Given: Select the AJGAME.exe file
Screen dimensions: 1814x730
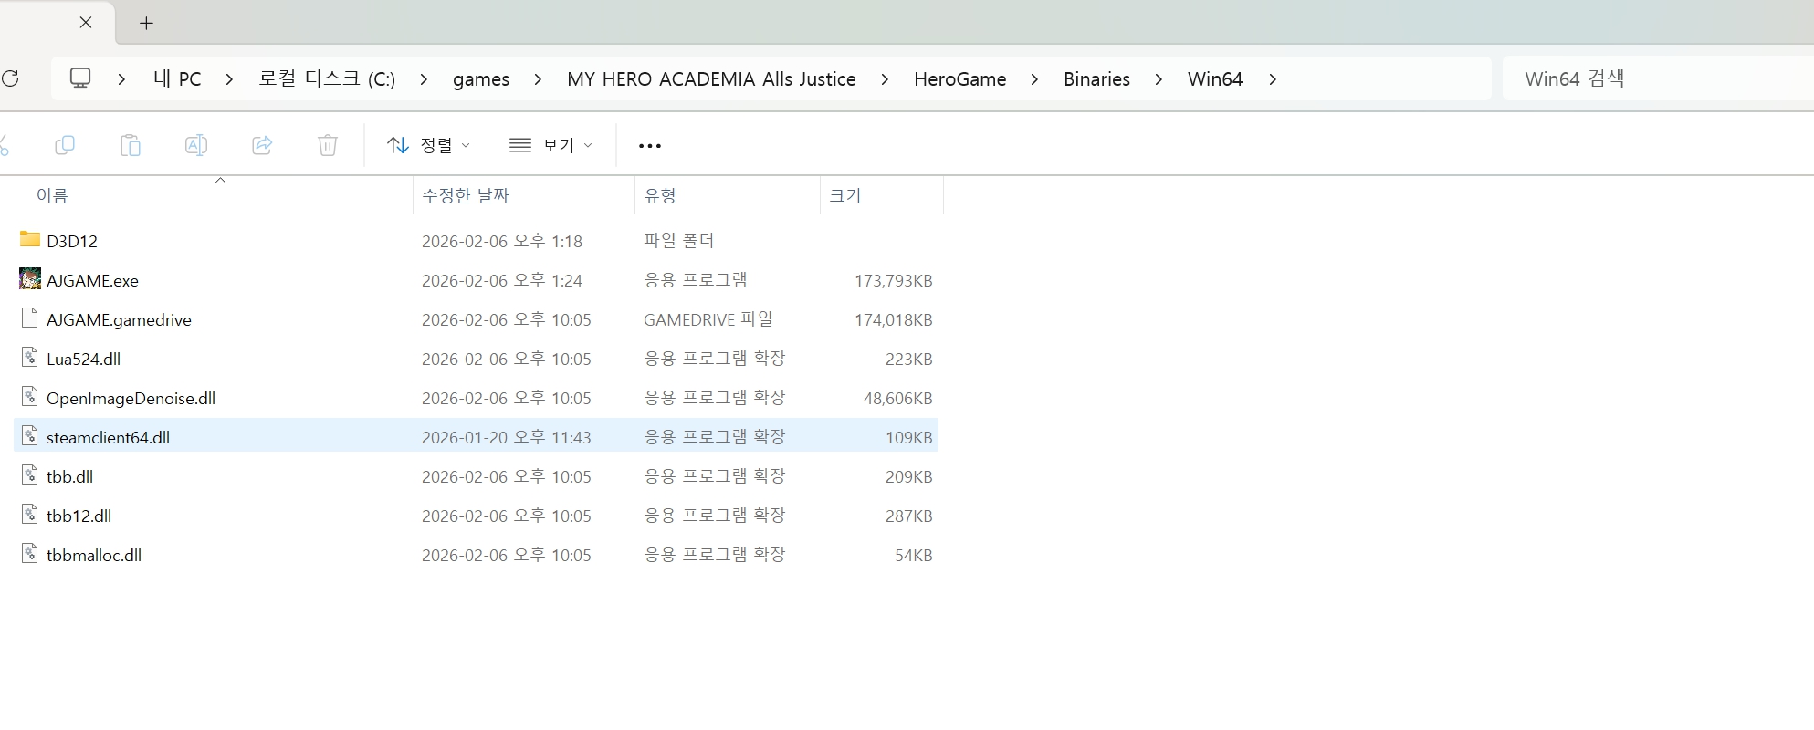Looking at the screenshot, I should pos(92,281).
